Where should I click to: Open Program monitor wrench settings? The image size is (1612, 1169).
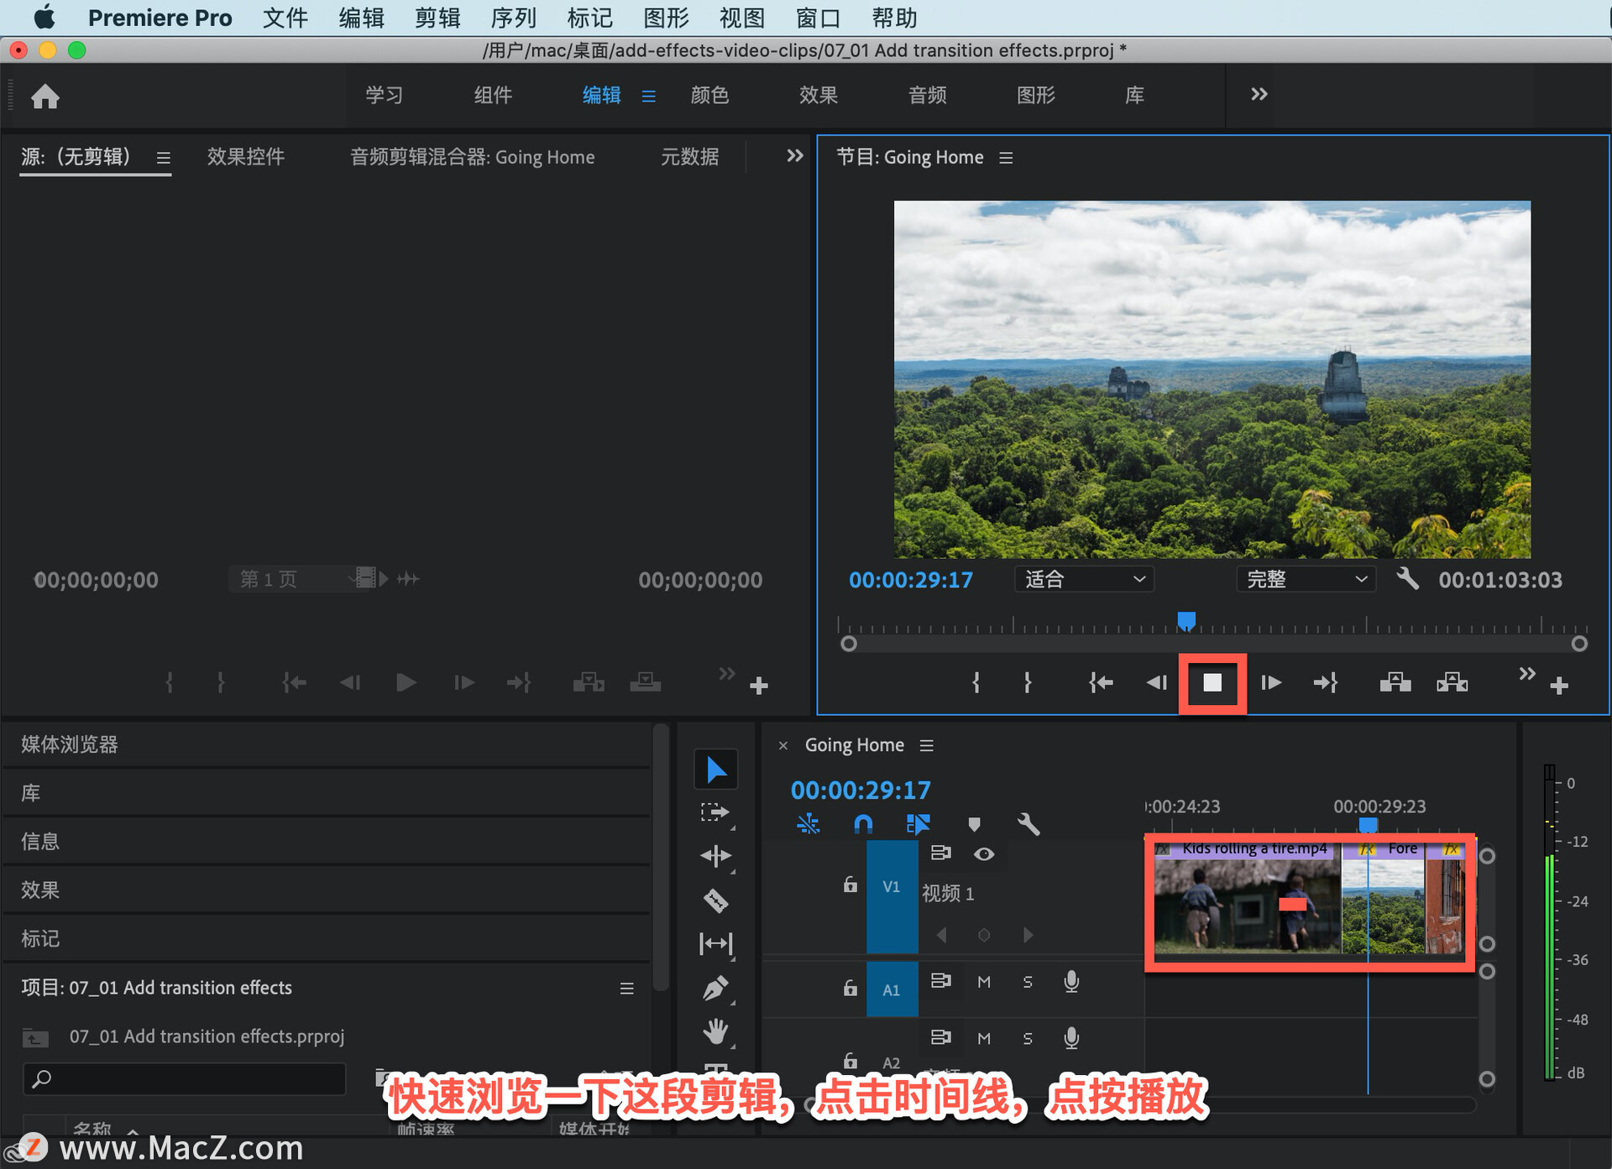(1408, 579)
